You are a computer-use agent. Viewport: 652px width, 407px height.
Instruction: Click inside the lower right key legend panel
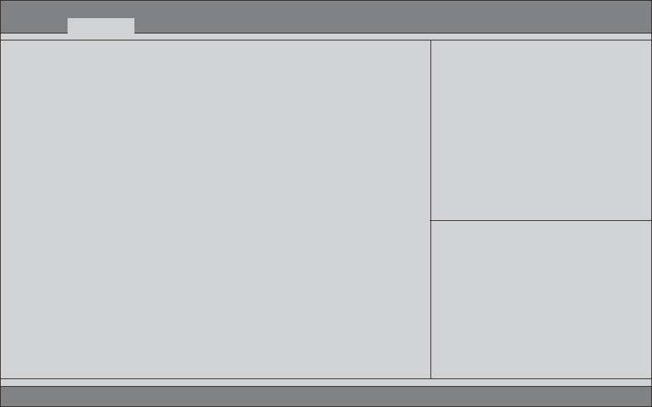tap(541, 300)
